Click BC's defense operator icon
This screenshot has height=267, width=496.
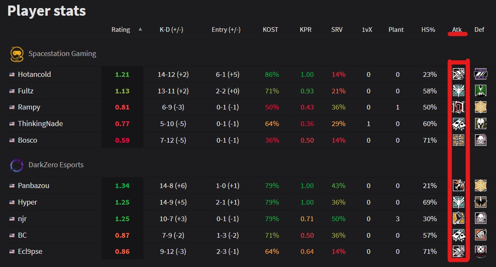click(x=481, y=235)
